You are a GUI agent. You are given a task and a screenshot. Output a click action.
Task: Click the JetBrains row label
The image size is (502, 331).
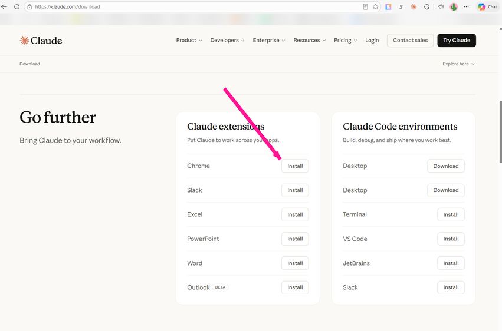pos(356,263)
